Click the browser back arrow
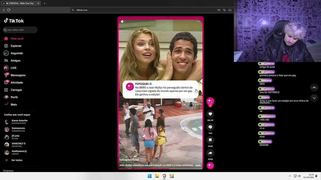 pyautogui.click(x=4, y=10)
